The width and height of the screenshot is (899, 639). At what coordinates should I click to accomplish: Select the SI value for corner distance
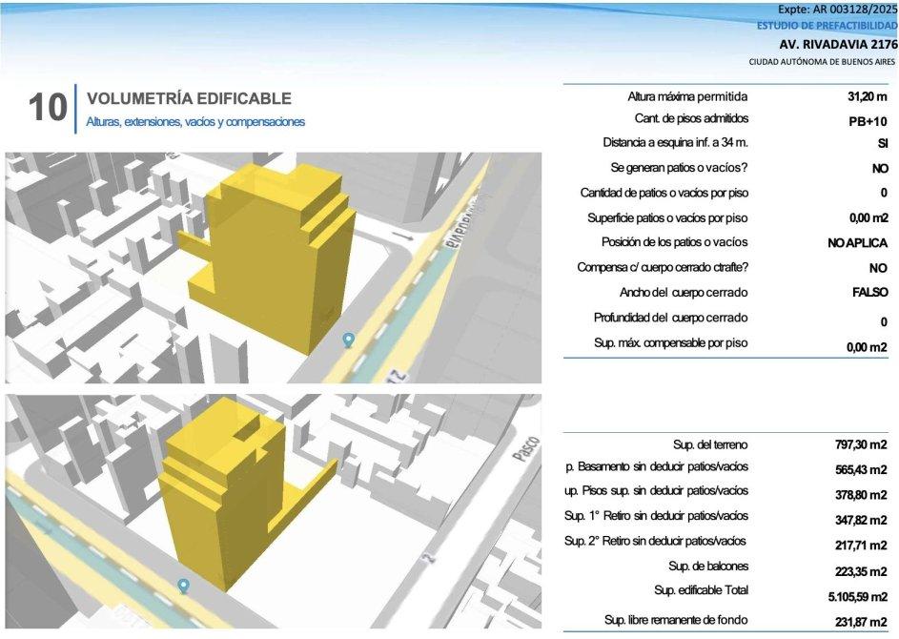tap(882, 144)
